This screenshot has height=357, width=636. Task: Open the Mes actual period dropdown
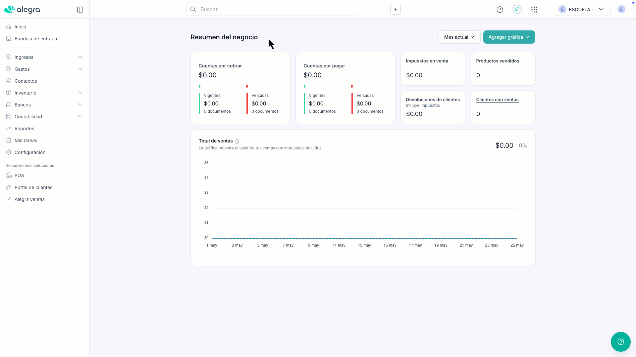[459, 37]
